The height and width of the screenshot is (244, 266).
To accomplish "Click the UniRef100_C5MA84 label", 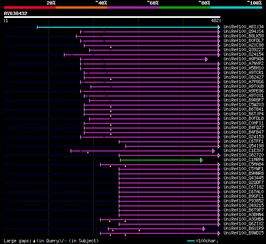I will [244, 164].
